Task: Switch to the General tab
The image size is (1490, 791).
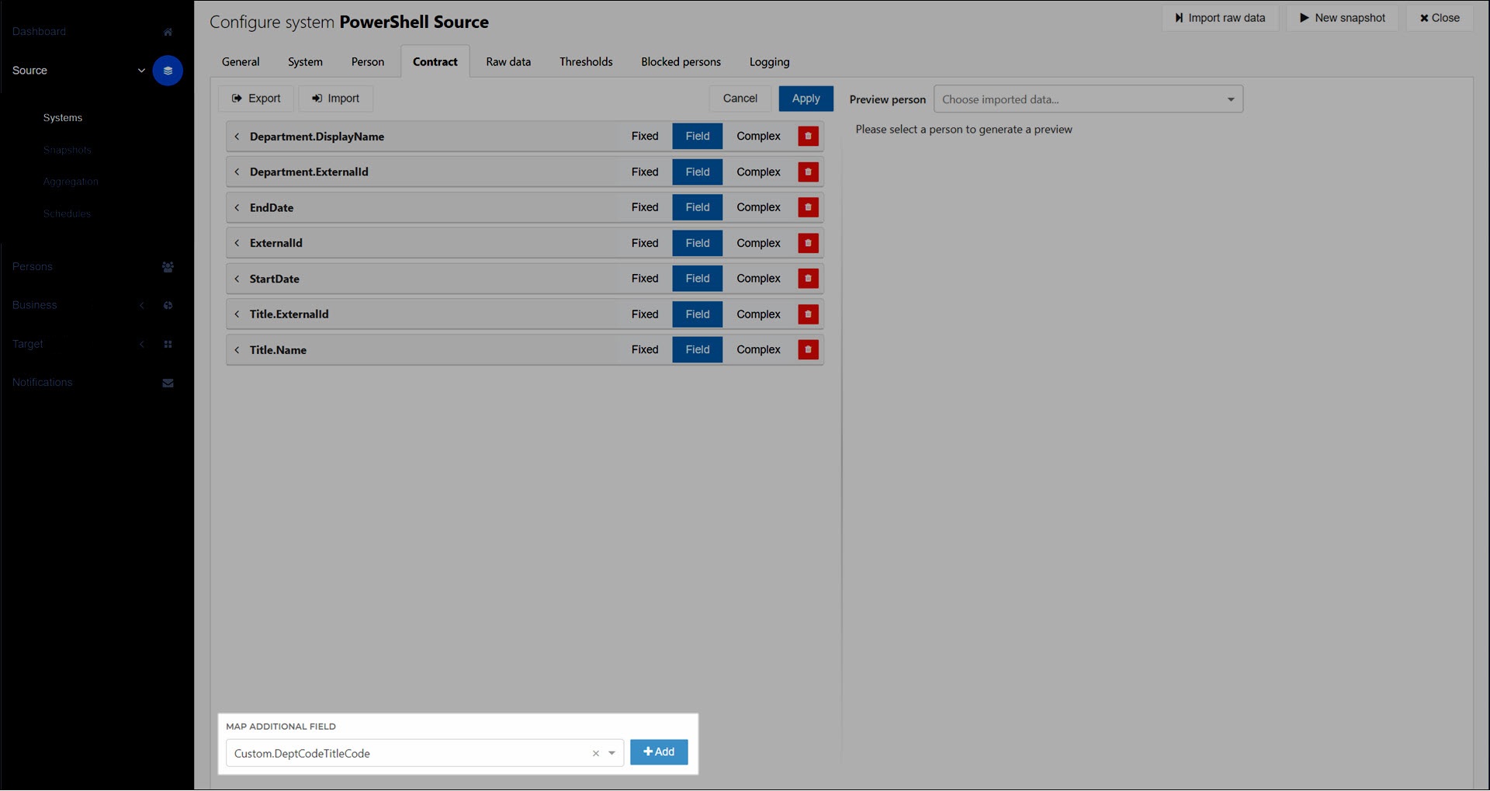Action: pyautogui.click(x=241, y=62)
